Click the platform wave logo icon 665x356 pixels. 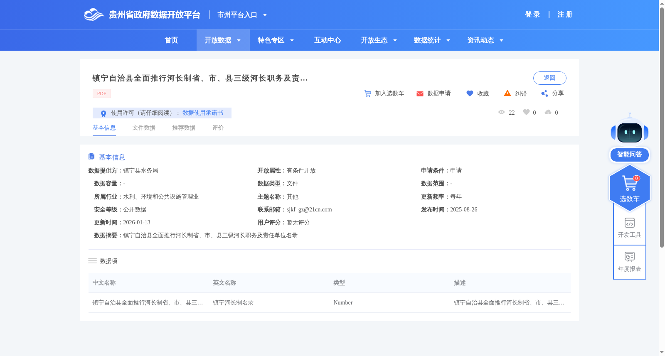(94, 15)
